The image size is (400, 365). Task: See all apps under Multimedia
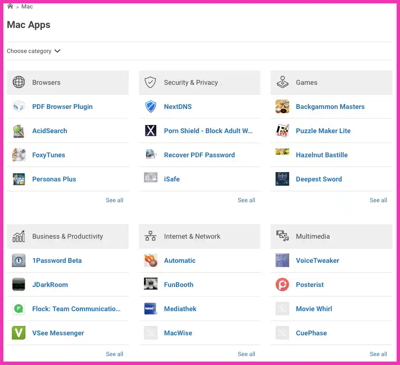tap(378, 354)
